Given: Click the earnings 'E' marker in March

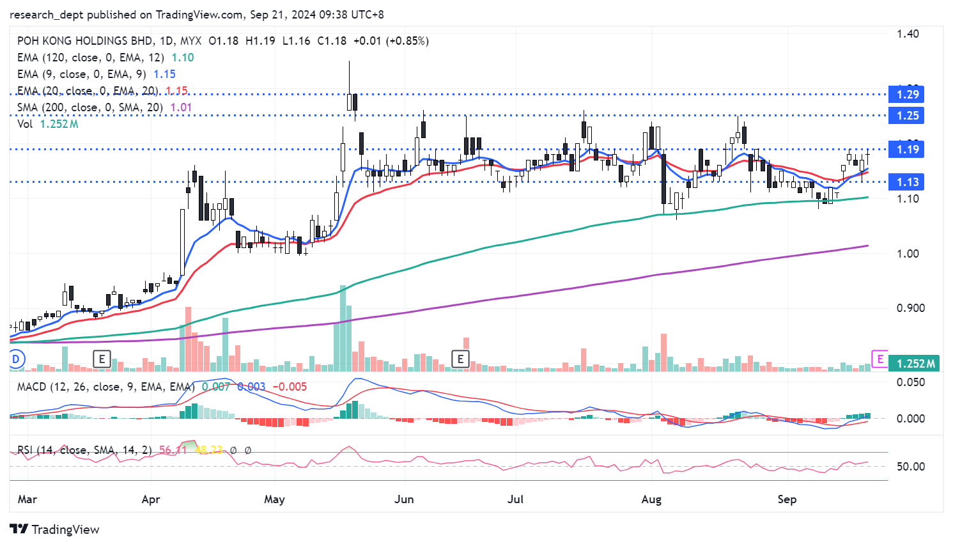Looking at the screenshot, I should [102, 359].
